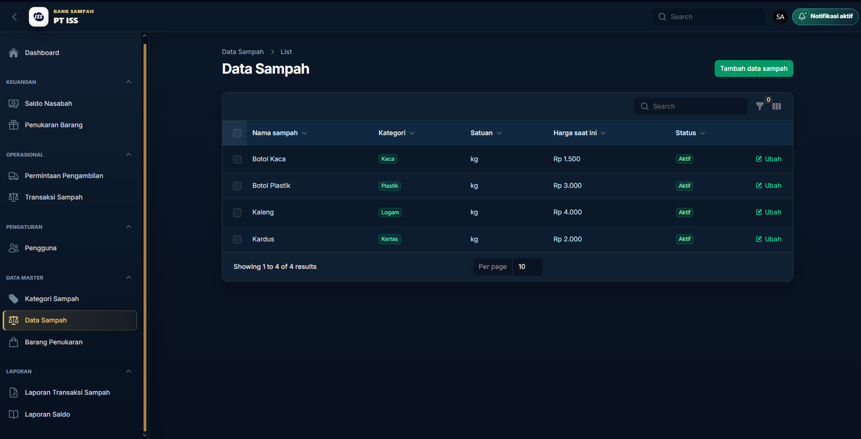
Task: Check the Kardus row checkbox
Action: click(237, 240)
